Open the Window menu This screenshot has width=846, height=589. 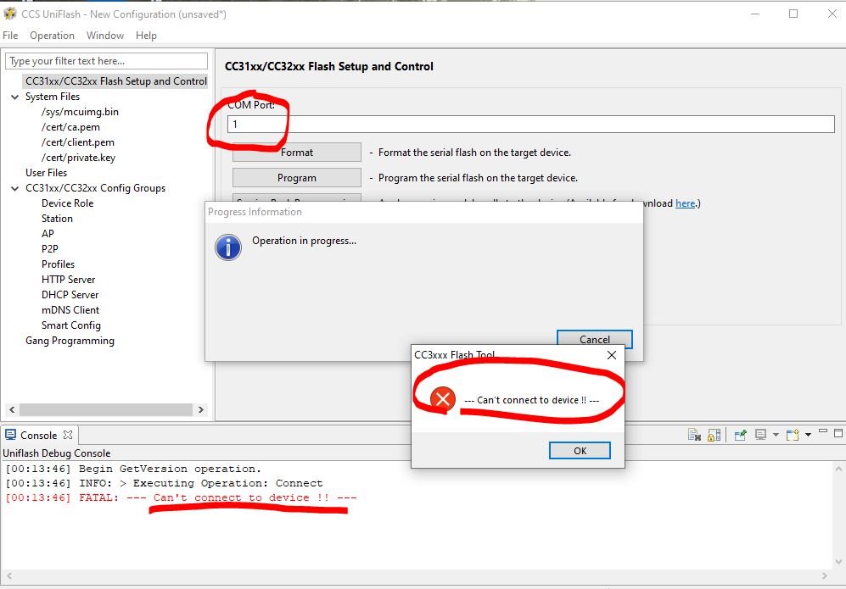point(105,36)
